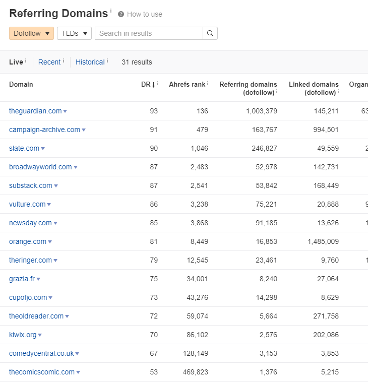Click info icon by Referring domains (dofollow) header
This screenshot has height=383, width=368.
pyautogui.click(x=277, y=91)
